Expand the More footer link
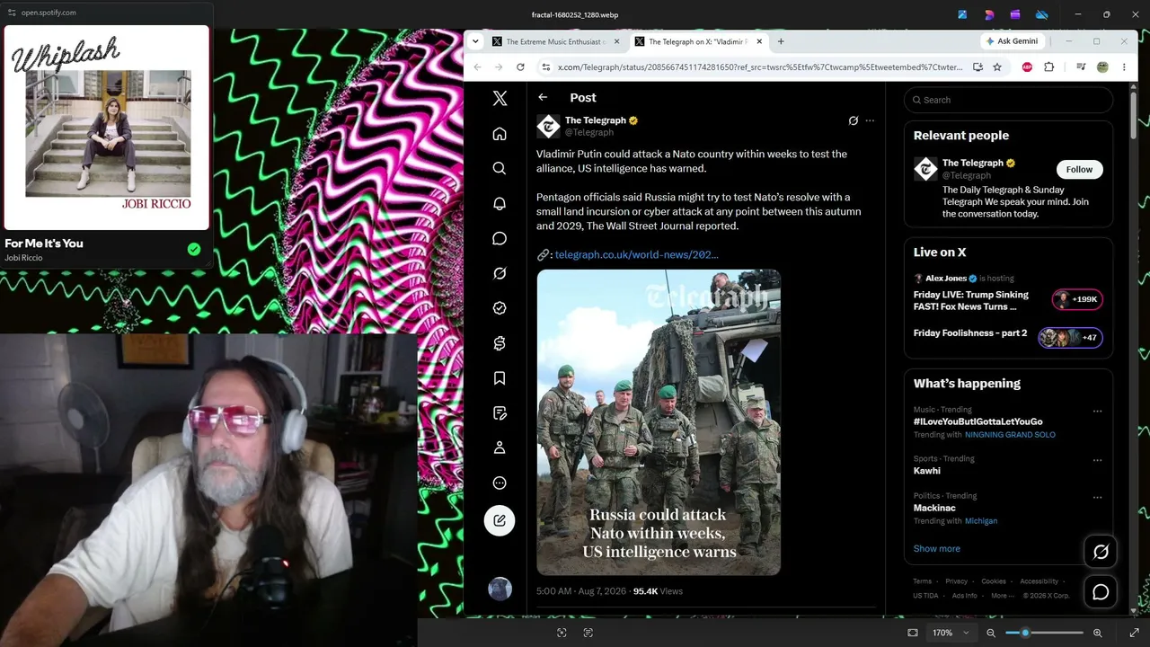Image resolution: width=1150 pixels, height=647 pixels. coord(1002,596)
